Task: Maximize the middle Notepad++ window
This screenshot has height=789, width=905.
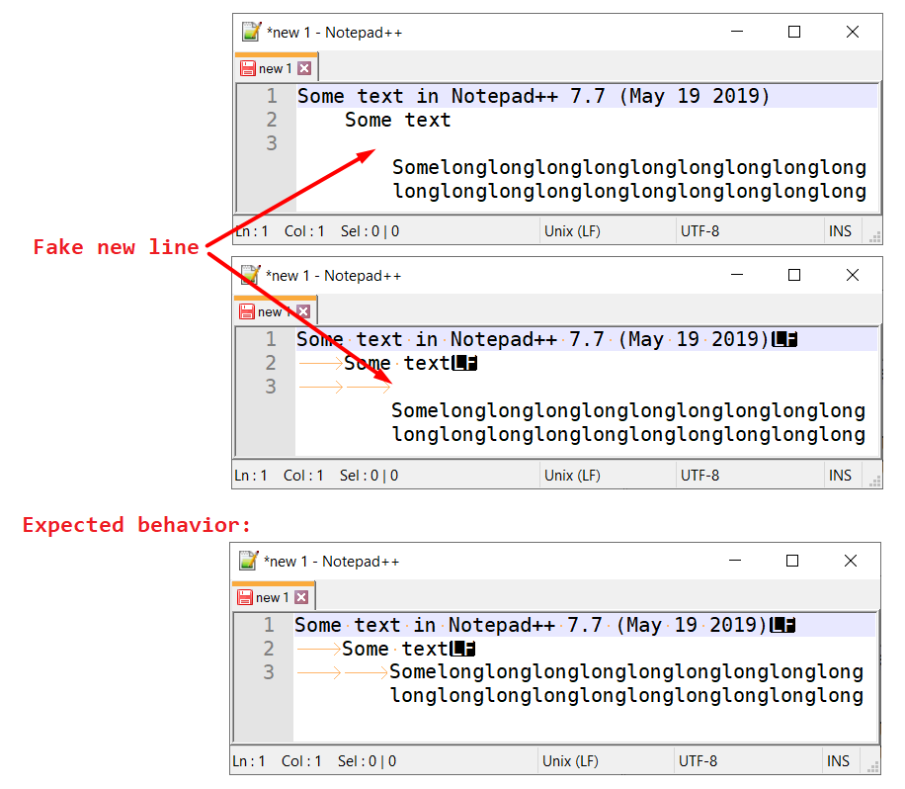Action: 794,275
